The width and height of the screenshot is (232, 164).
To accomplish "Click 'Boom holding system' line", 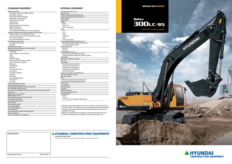I will [x=14, y=104].
